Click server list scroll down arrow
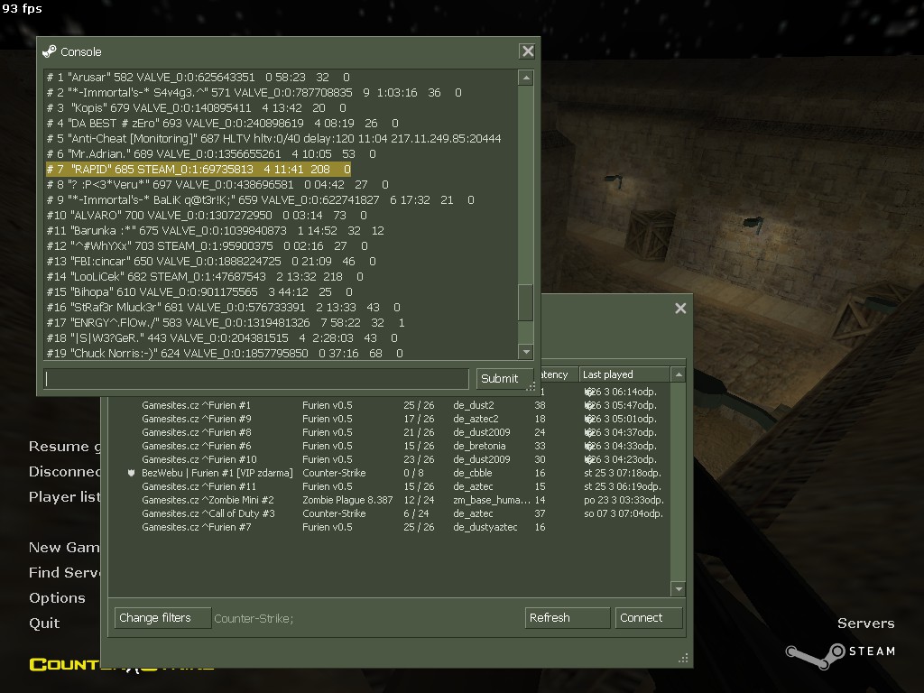Image resolution: width=924 pixels, height=693 pixels. [679, 588]
